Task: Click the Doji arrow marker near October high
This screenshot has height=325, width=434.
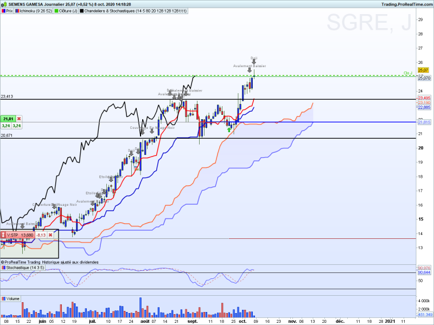Action: 254,62
